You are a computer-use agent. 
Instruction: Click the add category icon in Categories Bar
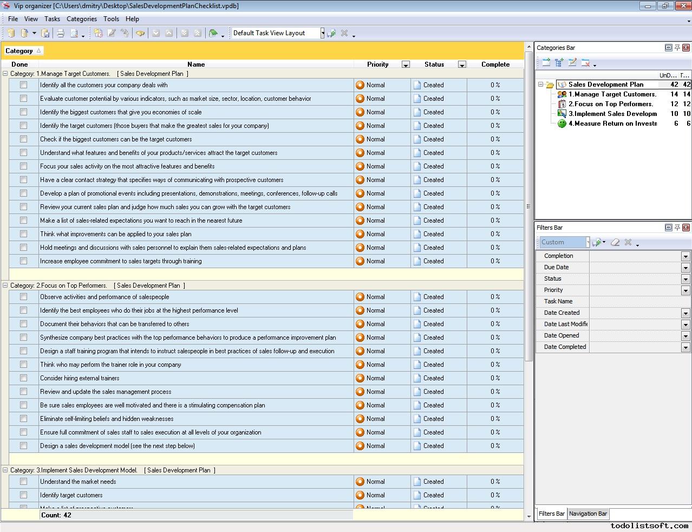click(x=546, y=62)
